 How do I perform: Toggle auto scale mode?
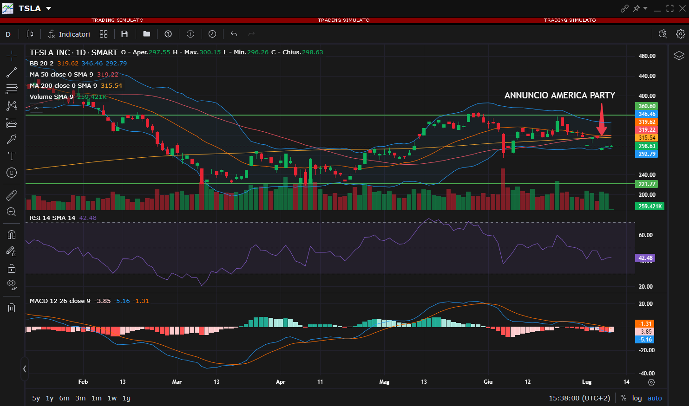pos(655,398)
